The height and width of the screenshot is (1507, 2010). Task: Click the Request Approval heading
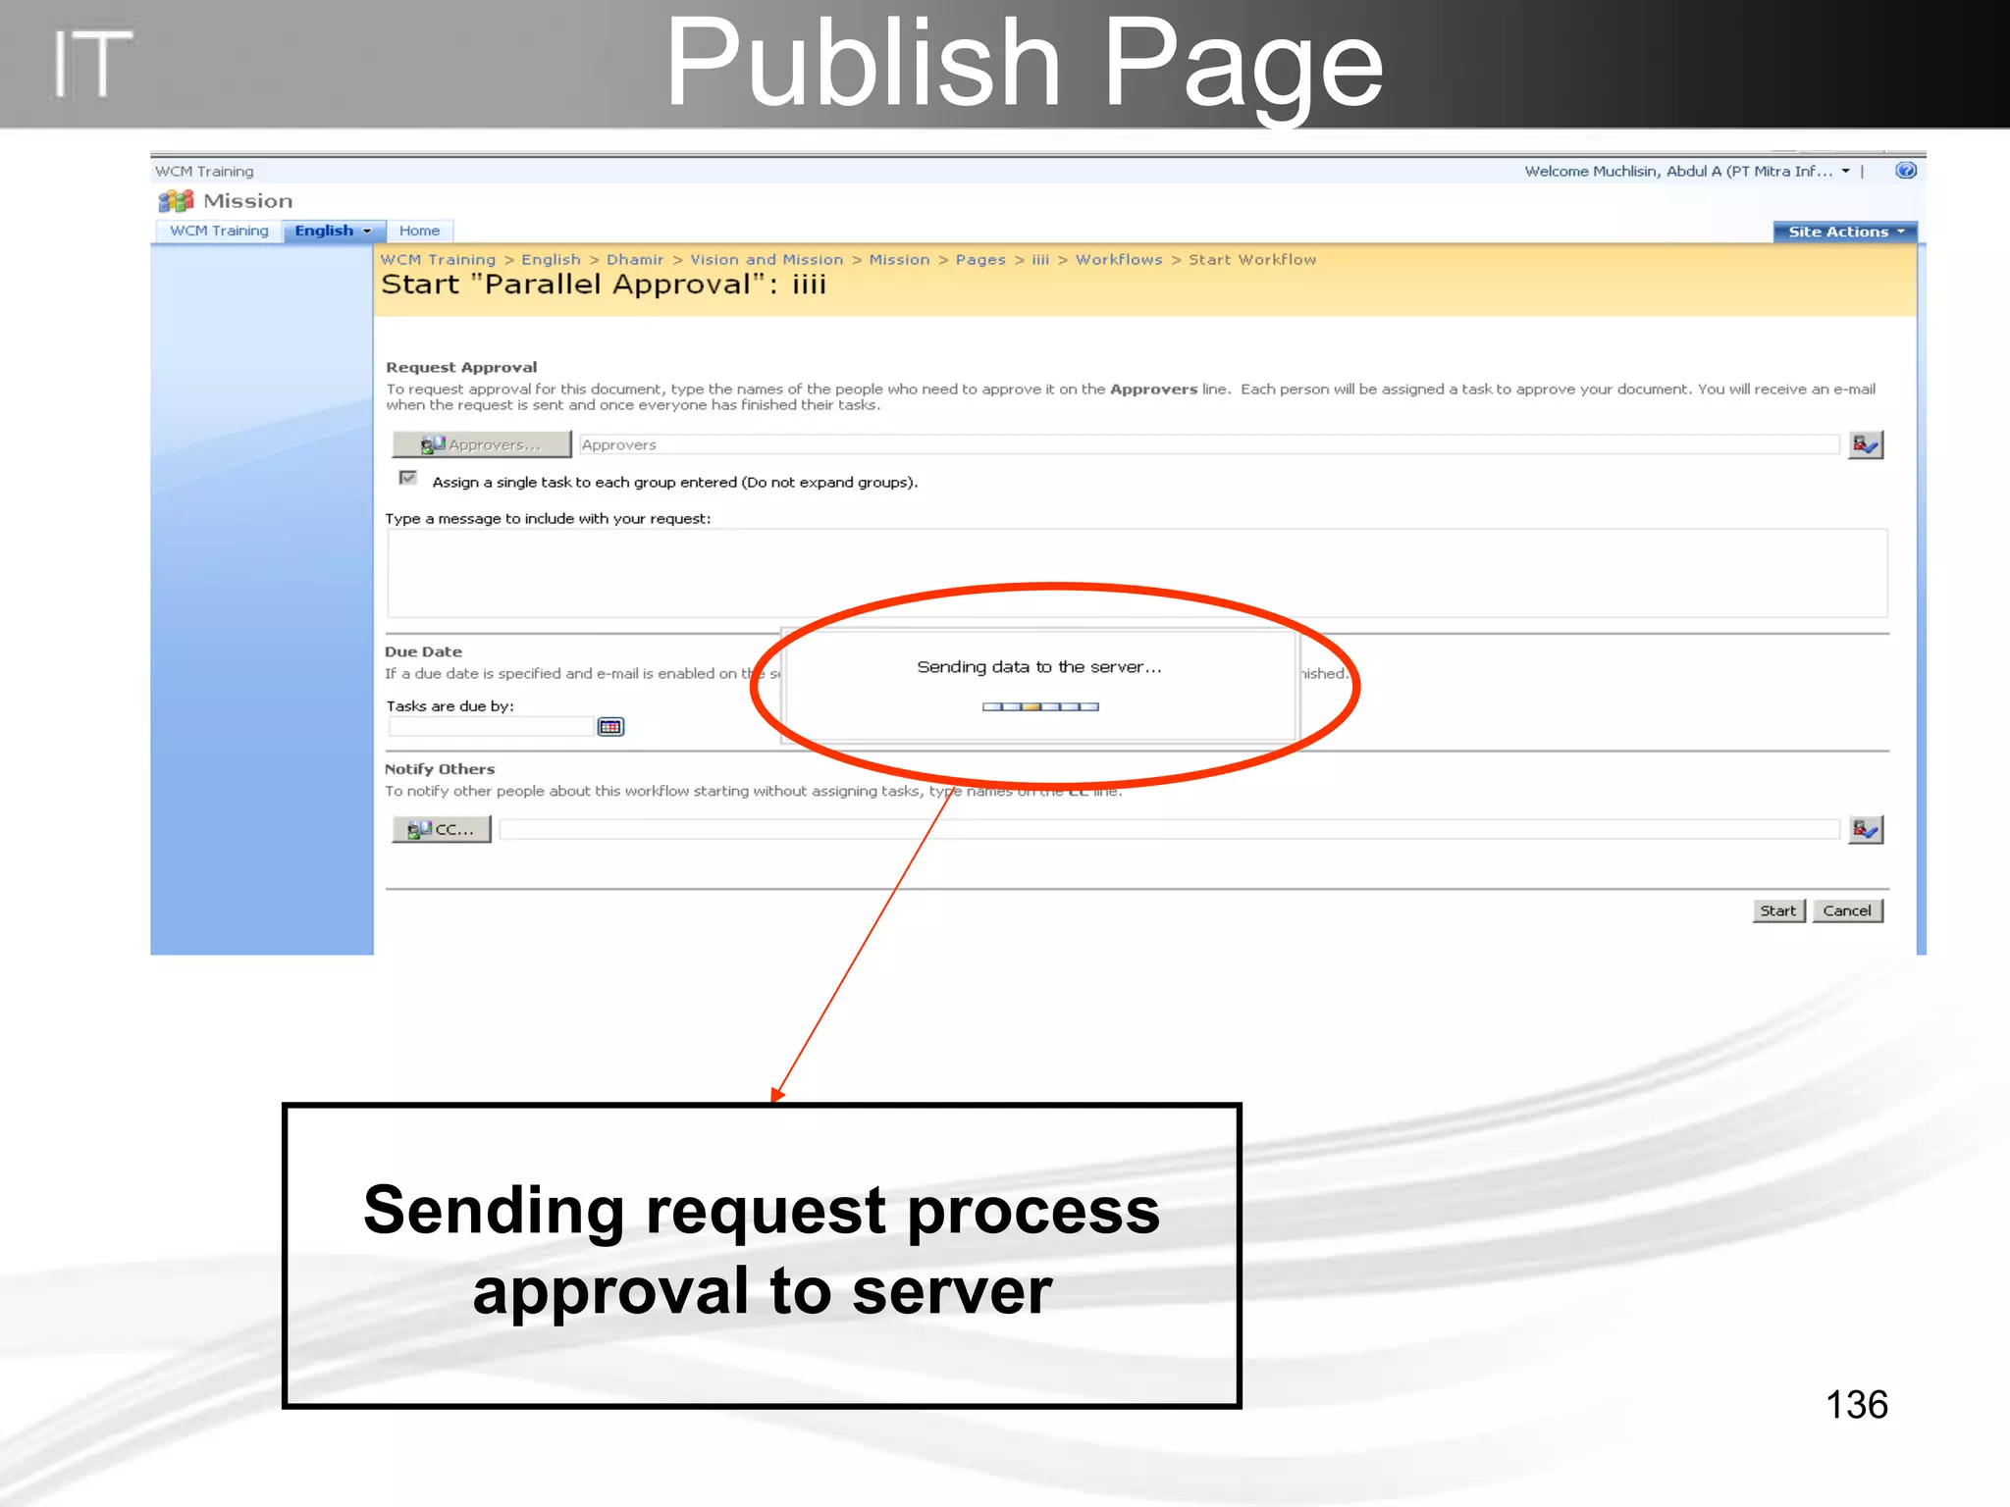click(x=461, y=367)
